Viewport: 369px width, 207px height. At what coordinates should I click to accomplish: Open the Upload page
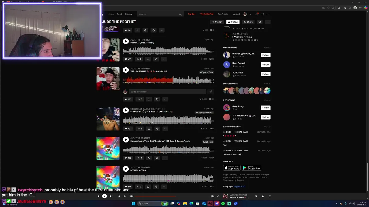pos(236,14)
